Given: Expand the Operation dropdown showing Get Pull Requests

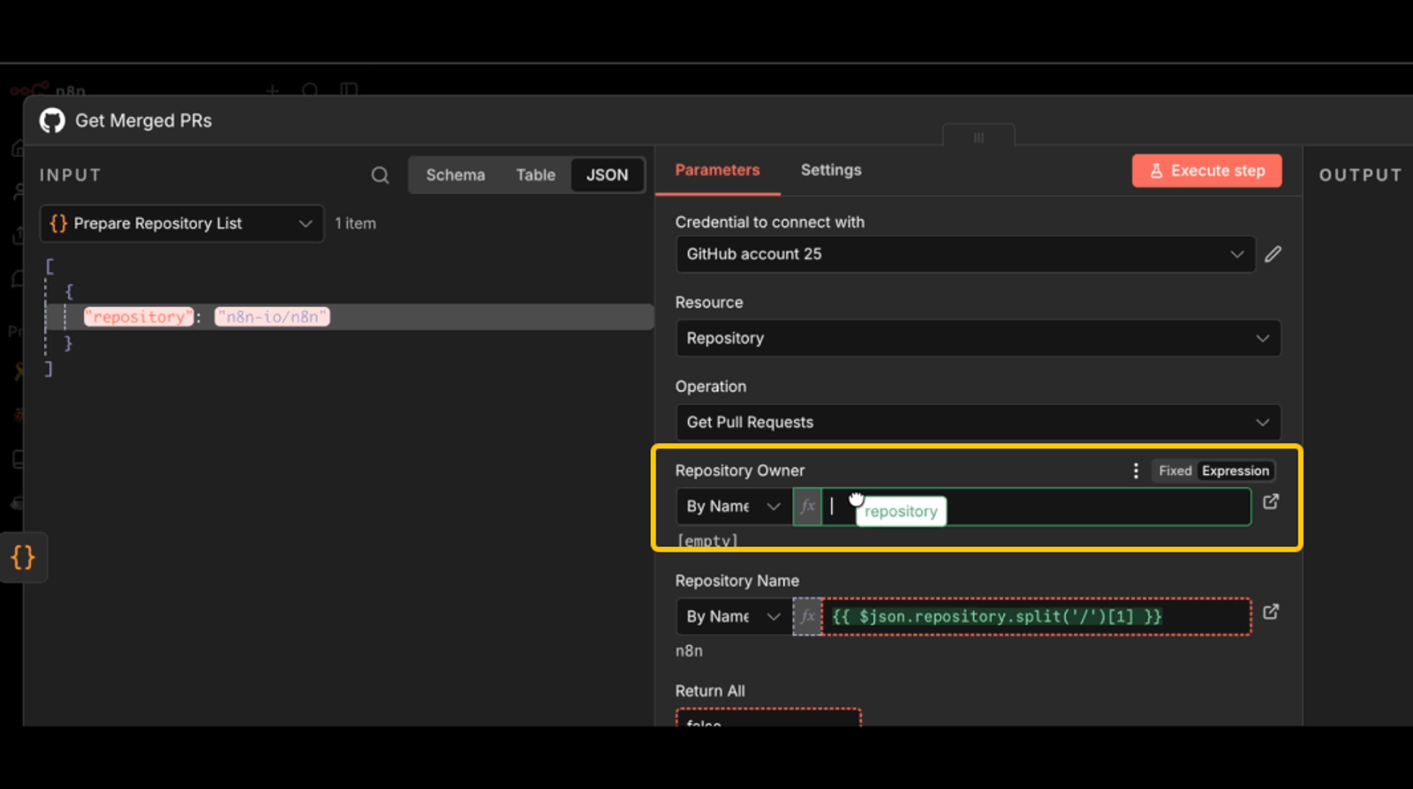Looking at the screenshot, I should (x=979, y=422).
